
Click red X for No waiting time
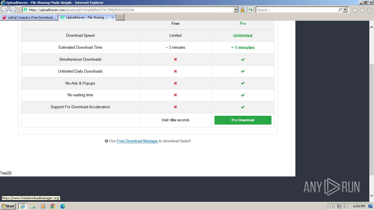click(x=175, y=95)
